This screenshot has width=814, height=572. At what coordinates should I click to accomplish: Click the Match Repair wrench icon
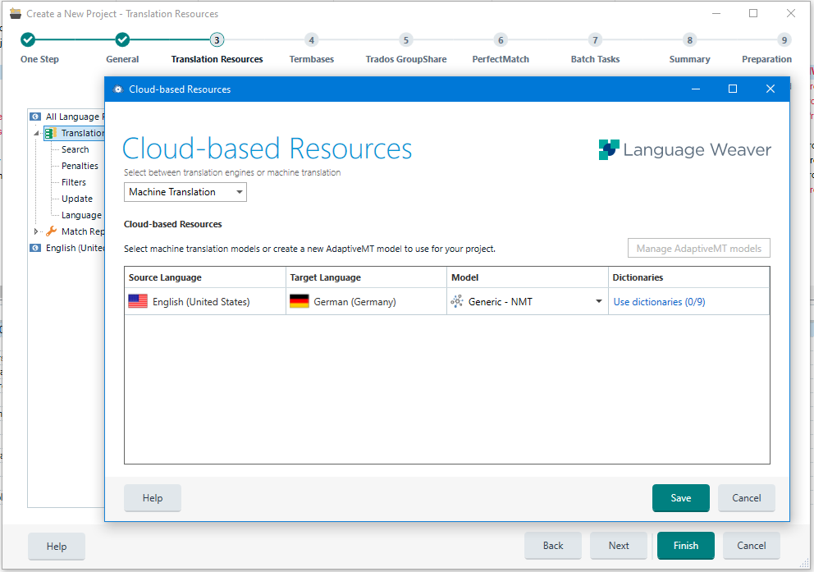click(x=51, y=231)
